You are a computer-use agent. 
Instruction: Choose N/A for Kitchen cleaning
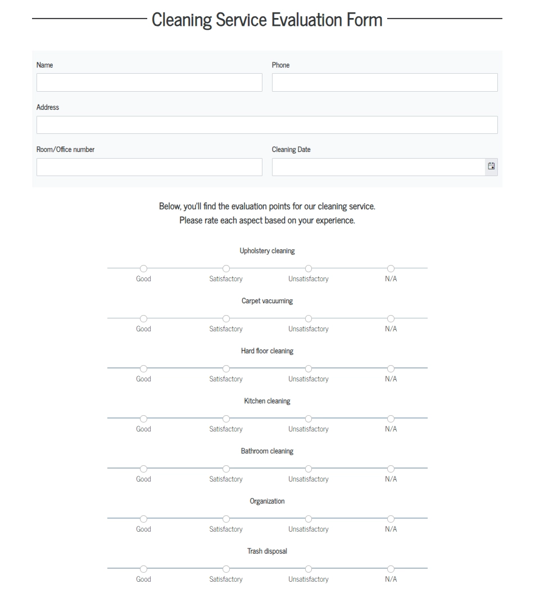click(391, 419)
